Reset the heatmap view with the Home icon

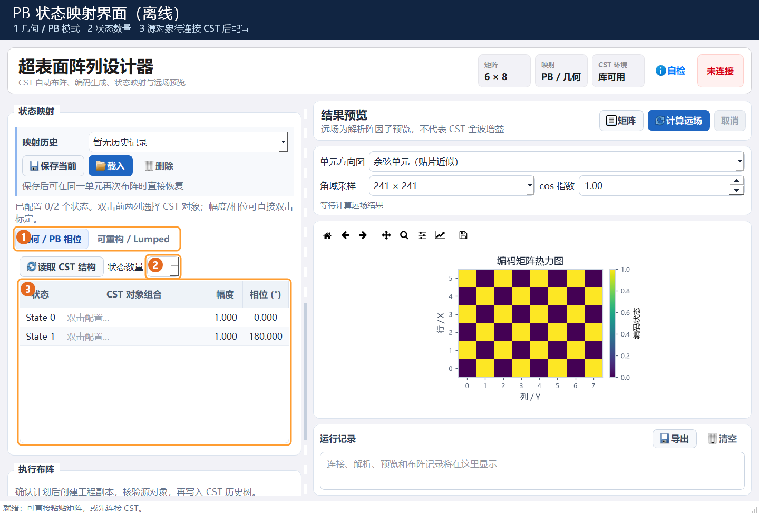[327, 235]
